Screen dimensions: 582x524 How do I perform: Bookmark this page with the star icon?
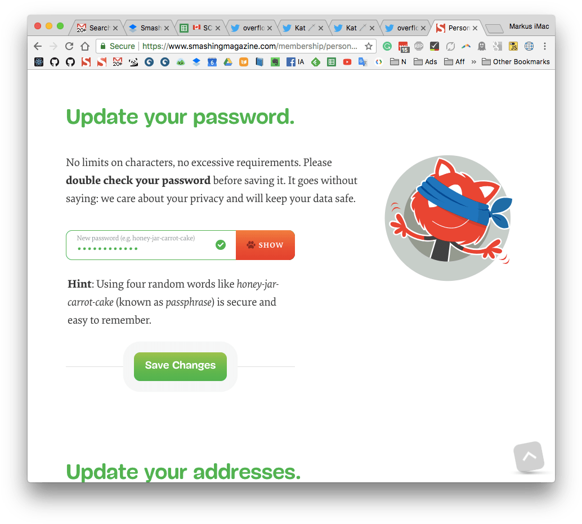[368, 46]
